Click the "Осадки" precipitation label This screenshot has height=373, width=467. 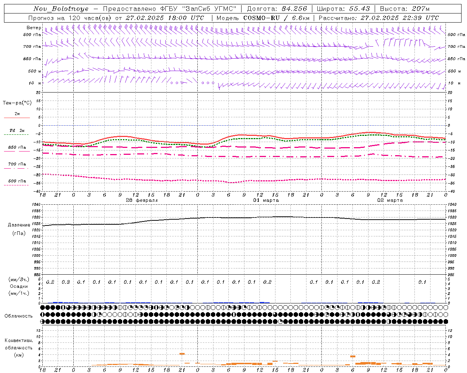[x=19, y=286]
